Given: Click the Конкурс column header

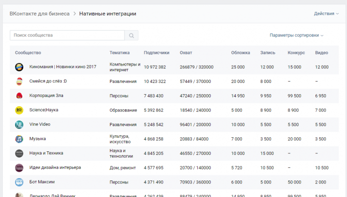Looking at the screenshot, I should [296, 53].
